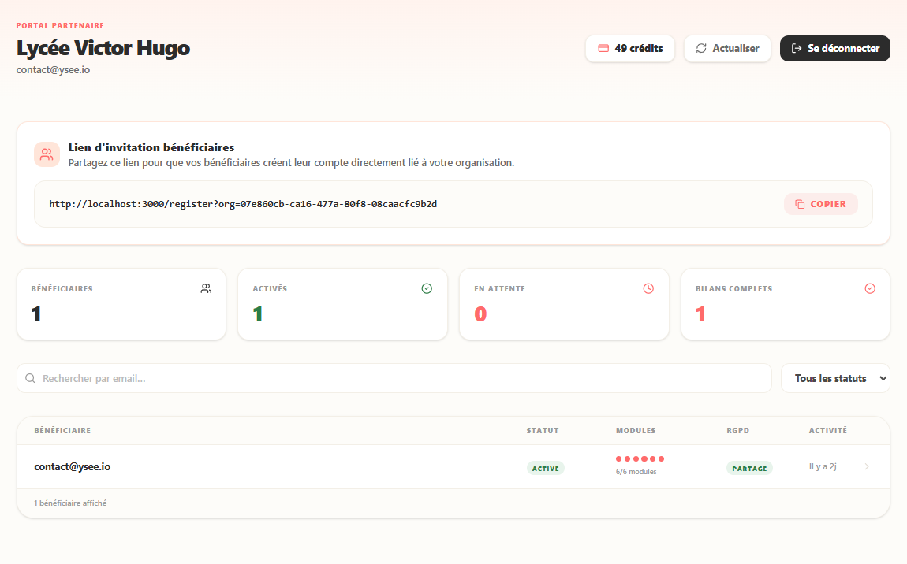Select the invitation registration URL text
This screenshot has height=564, width=907.
[x=243, y=204]
